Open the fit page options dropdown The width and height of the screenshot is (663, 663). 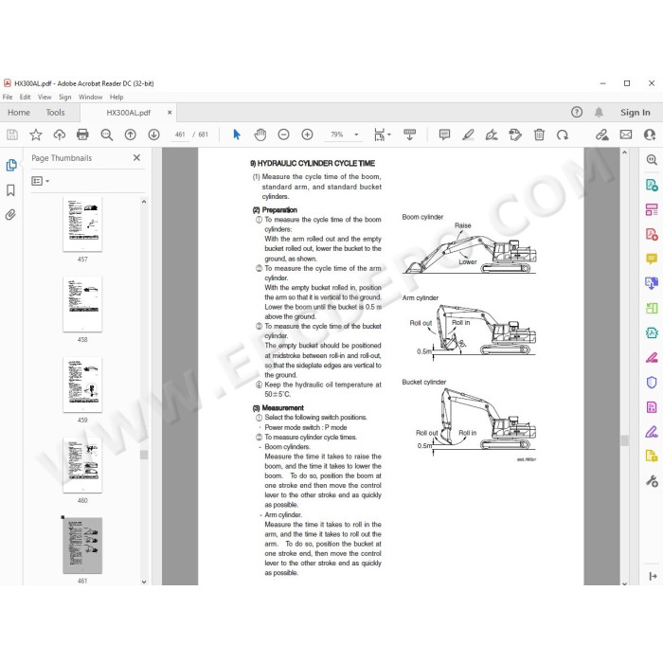tap(383, 134)
